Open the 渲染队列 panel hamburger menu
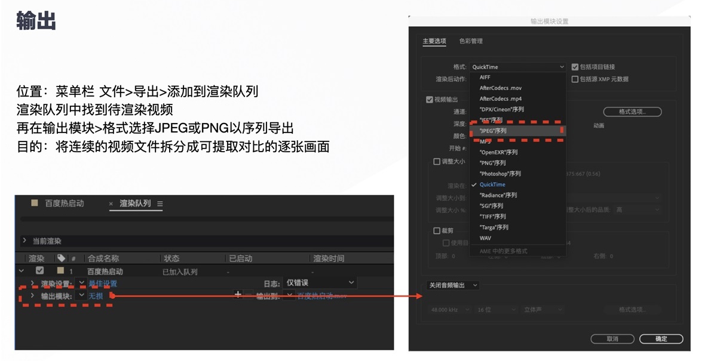 pyautogui.click(x=159, y=203)
